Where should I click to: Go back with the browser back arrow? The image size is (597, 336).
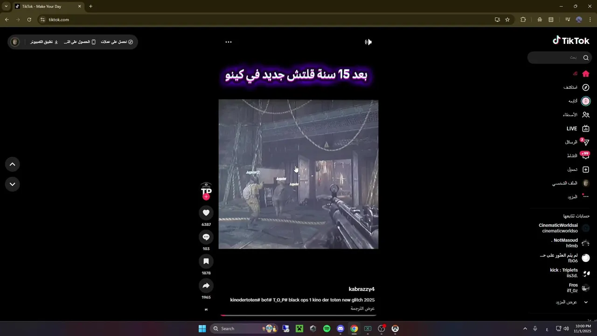(x=7, y=20)
